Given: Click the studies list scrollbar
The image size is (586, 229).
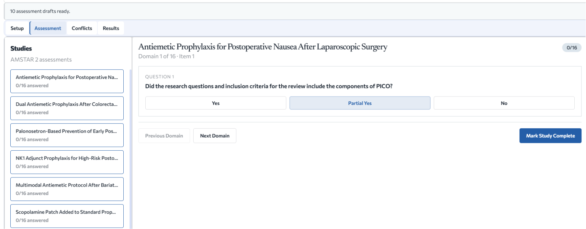Looking at the screenshot, I should [x=131, y=149].
